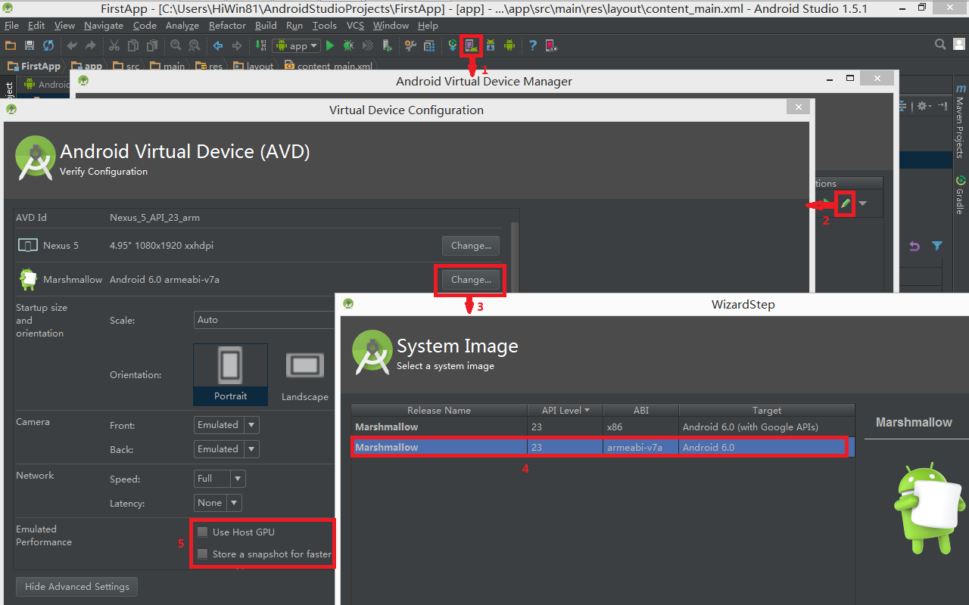Screen dimensions: 969x605
Task: Open the Navigate menu
Action: [104, 25]
